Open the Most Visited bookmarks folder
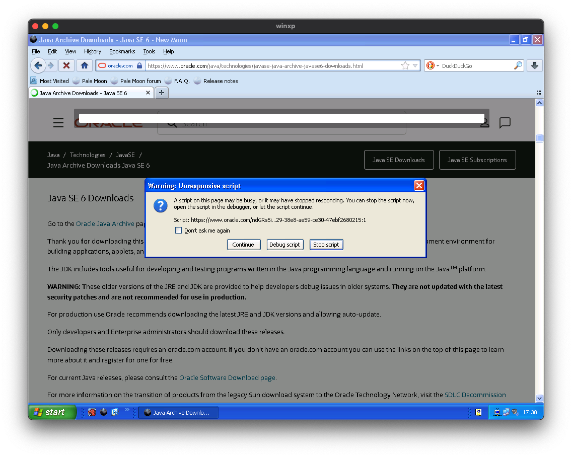Screen dimensions: 572x457 (x=50, y=81)
